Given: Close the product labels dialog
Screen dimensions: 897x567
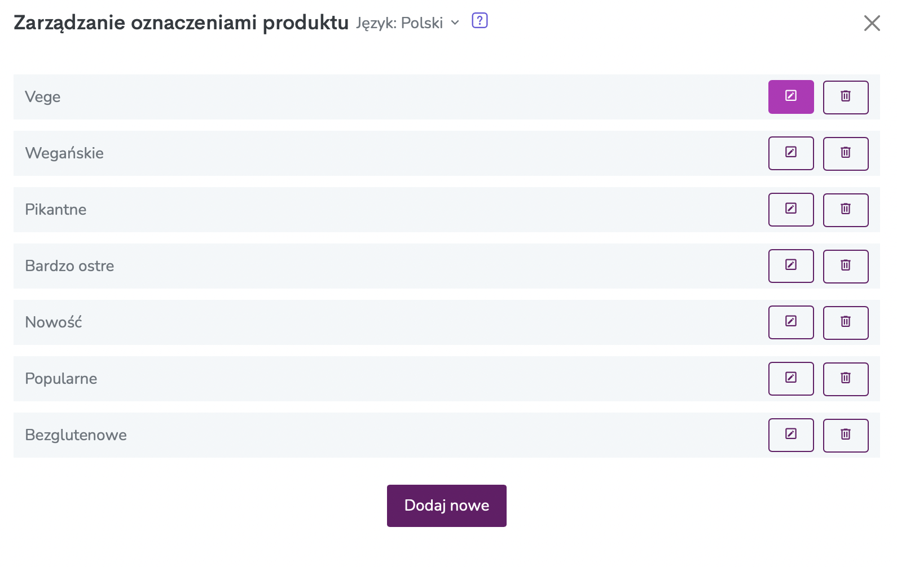Looking at the screenshot, I should coord(872,23).
